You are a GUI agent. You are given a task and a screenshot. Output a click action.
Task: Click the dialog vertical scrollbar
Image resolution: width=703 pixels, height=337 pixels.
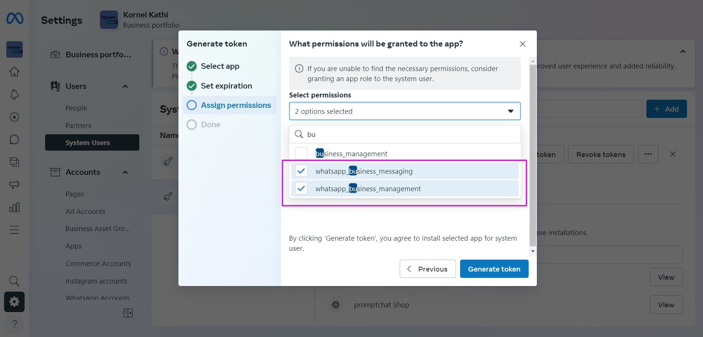[533, 155]
